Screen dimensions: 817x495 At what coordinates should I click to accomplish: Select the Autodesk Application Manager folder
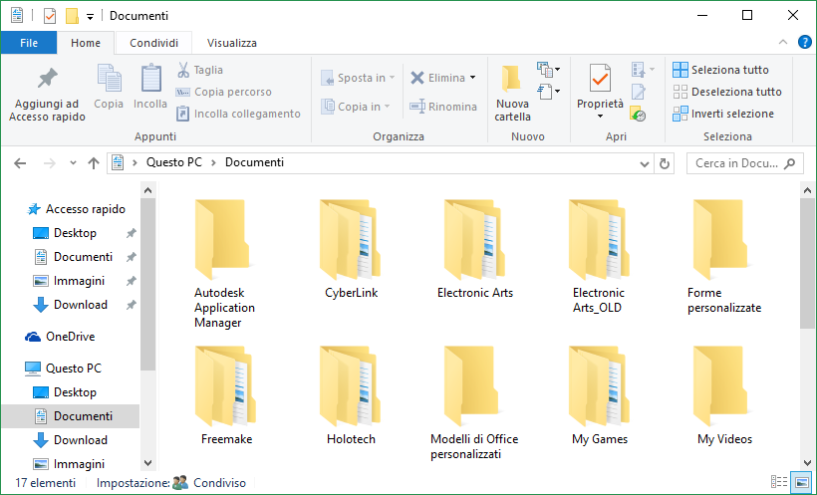pos(224,264)
